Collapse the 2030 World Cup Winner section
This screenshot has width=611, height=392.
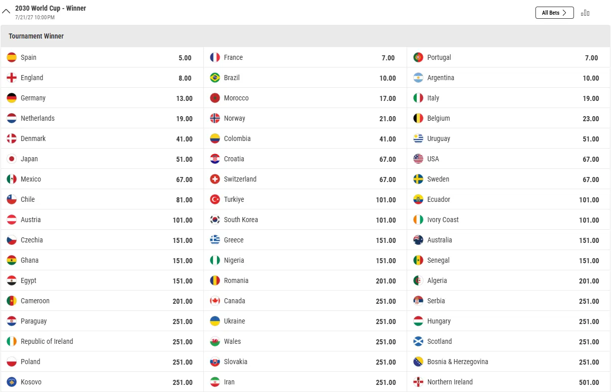(6, 11)
